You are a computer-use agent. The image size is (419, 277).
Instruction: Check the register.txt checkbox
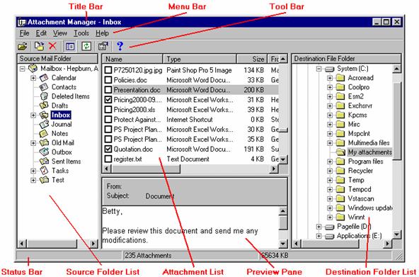(x=108, y=159)
